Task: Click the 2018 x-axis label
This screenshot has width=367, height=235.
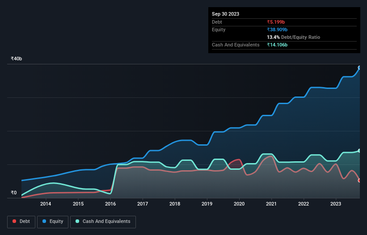Action: tap(175, 204)
